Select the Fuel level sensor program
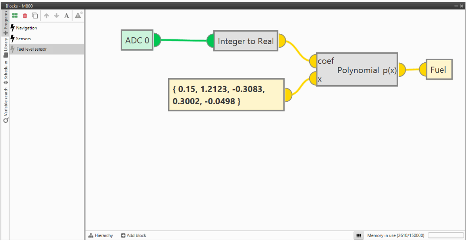Image resolution: width=466 pixels, height=241 pixels. point(31,49)
